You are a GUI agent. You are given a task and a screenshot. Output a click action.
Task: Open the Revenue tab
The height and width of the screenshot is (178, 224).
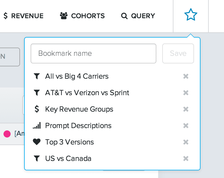24,16
